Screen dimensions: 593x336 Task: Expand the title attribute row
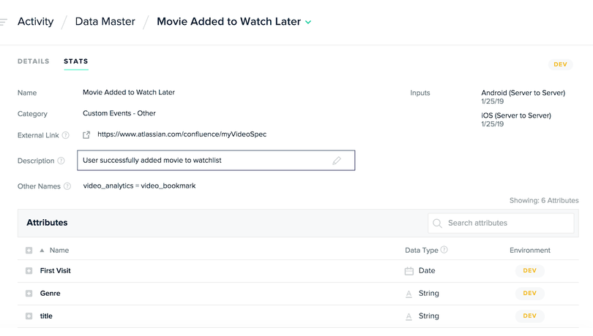29,316
